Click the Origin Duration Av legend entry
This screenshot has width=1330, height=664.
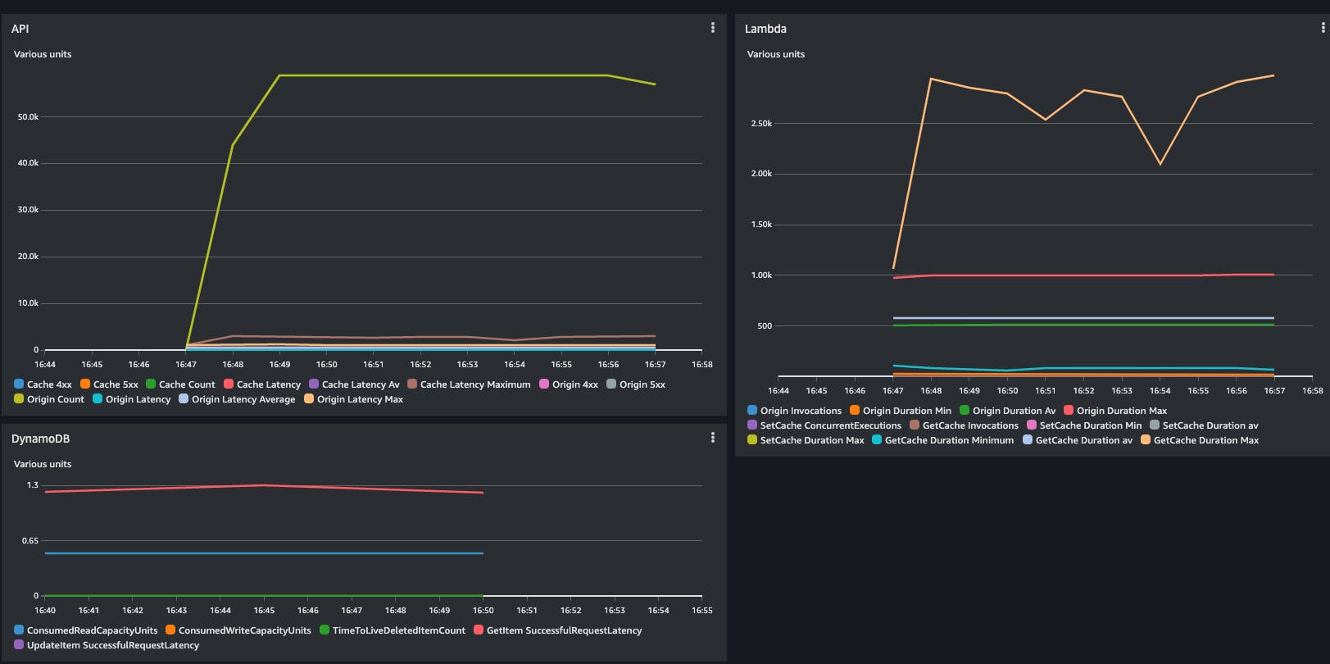[x=1008, y=411]
